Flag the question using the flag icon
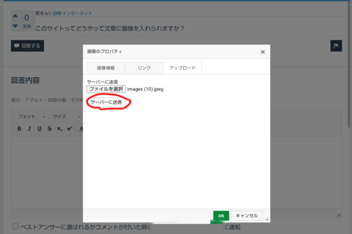 (x=336, y=46)
